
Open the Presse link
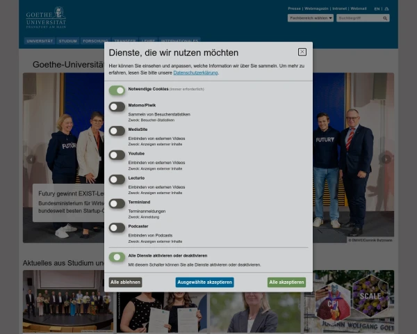pos(294,8)
